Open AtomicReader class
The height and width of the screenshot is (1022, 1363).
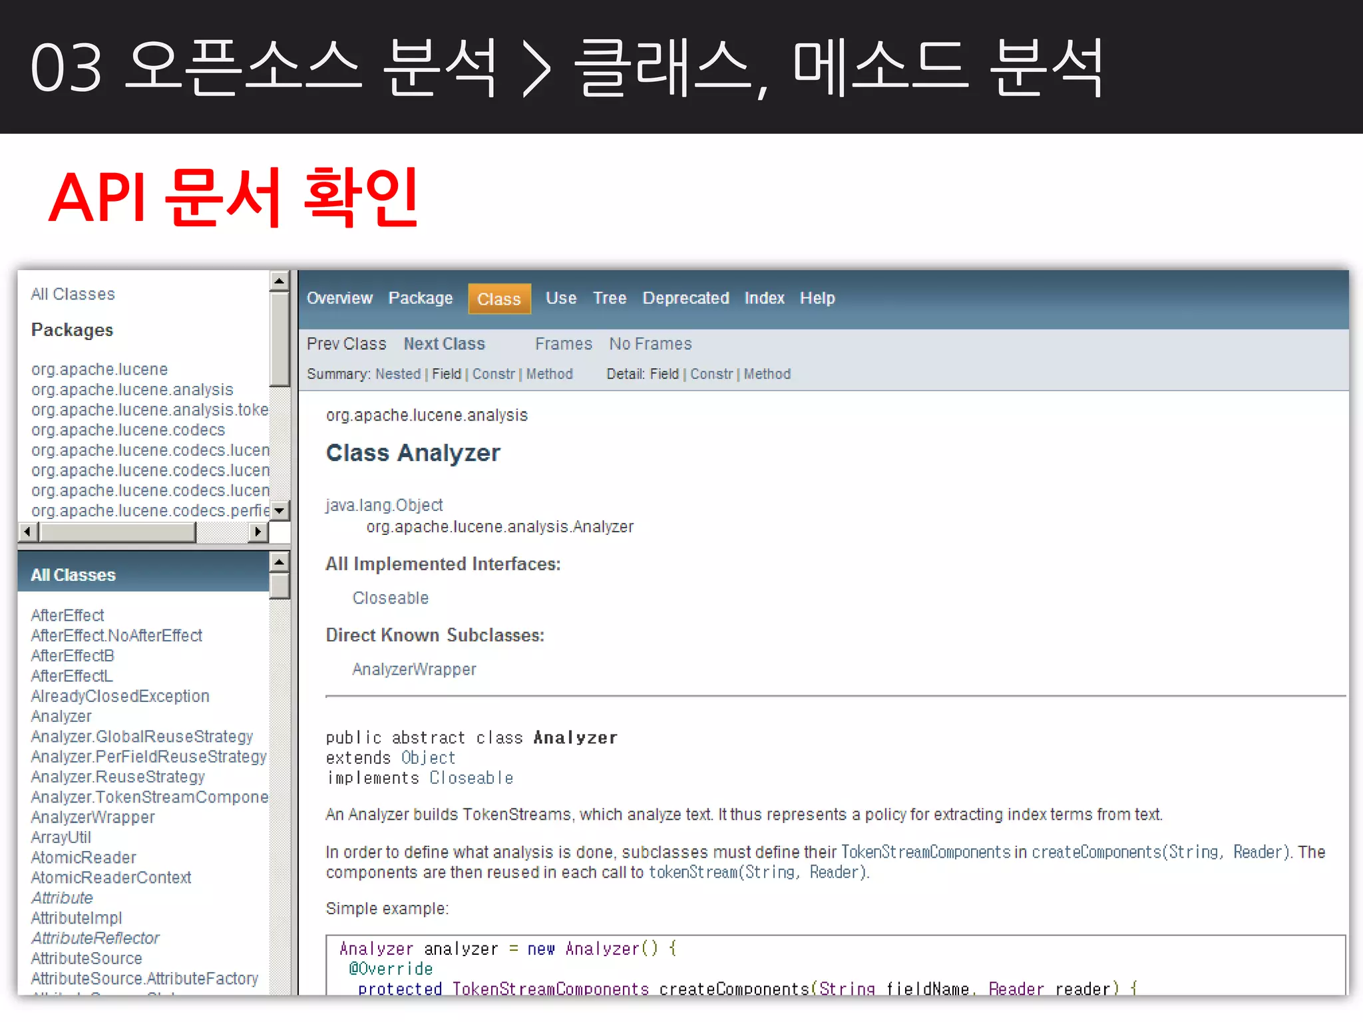click(83, 858)
